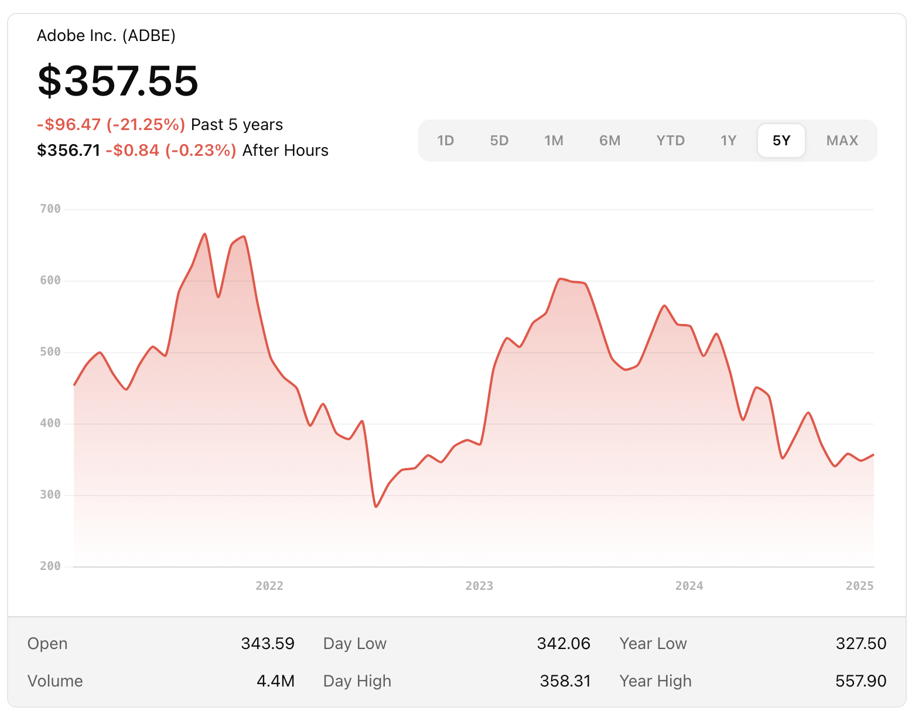The width and height of the screenshot is (915, 717).
Task: Select the 1D time range
Action: pos(446,141)
